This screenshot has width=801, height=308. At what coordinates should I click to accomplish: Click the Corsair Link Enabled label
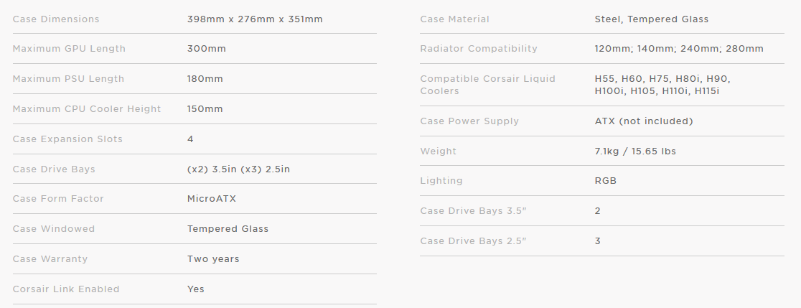[x=66, y=289]
